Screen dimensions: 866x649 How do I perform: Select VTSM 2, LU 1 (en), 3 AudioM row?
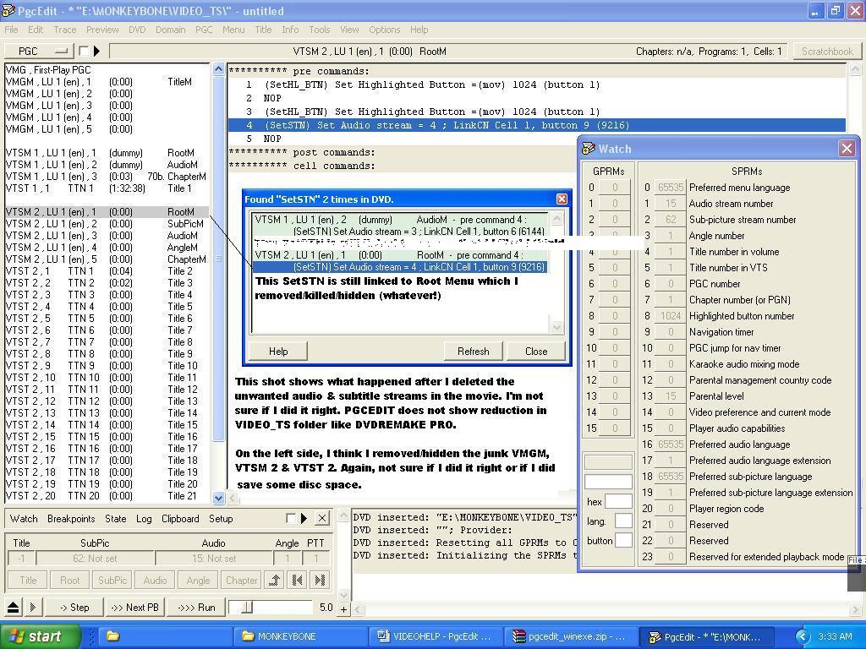tap(107, 236)
